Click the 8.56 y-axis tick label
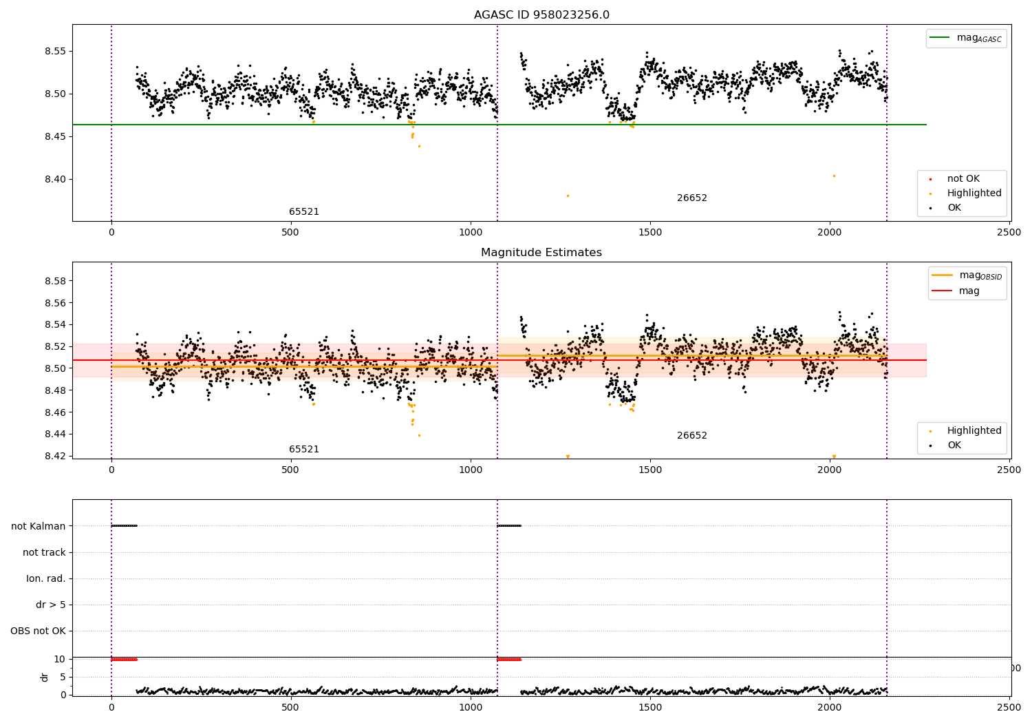 [x=56, y=304]
